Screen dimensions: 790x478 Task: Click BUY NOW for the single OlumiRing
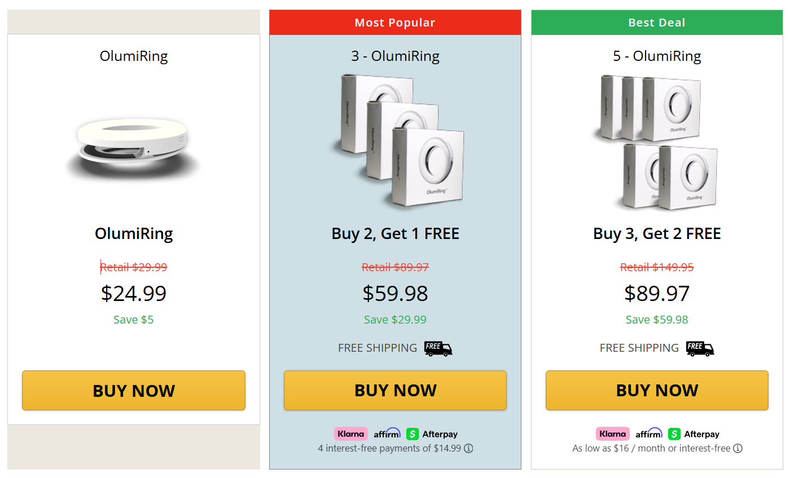[x=133, y=390]
